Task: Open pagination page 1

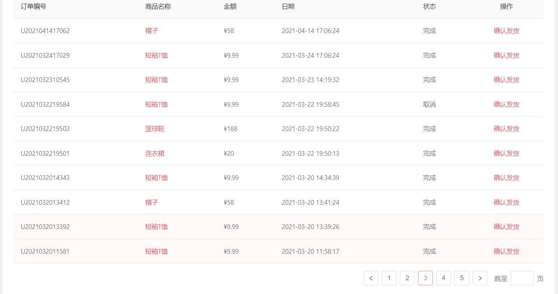Action: tap(389, 278)
